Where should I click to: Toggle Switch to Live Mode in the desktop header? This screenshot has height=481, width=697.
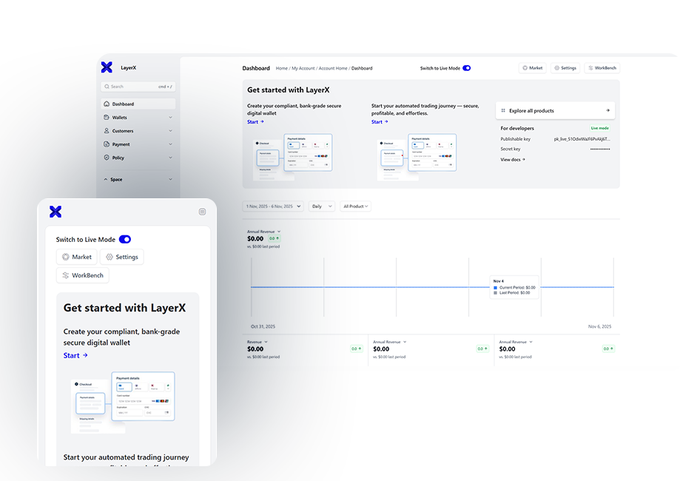466,68
